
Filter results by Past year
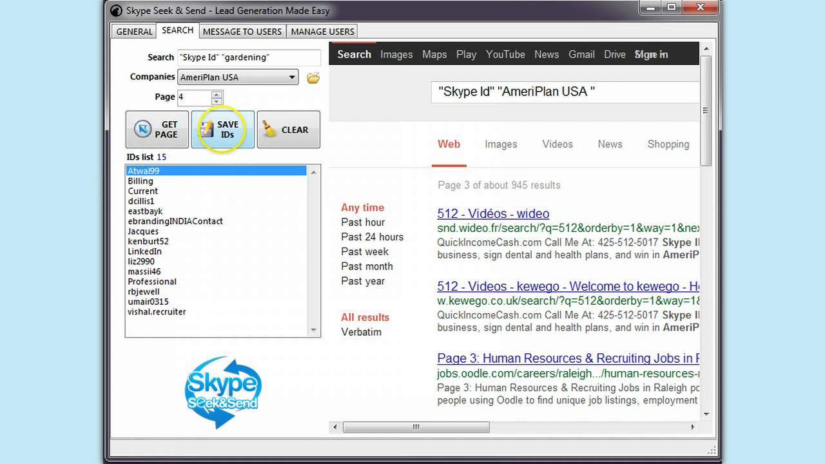[363, 281]
